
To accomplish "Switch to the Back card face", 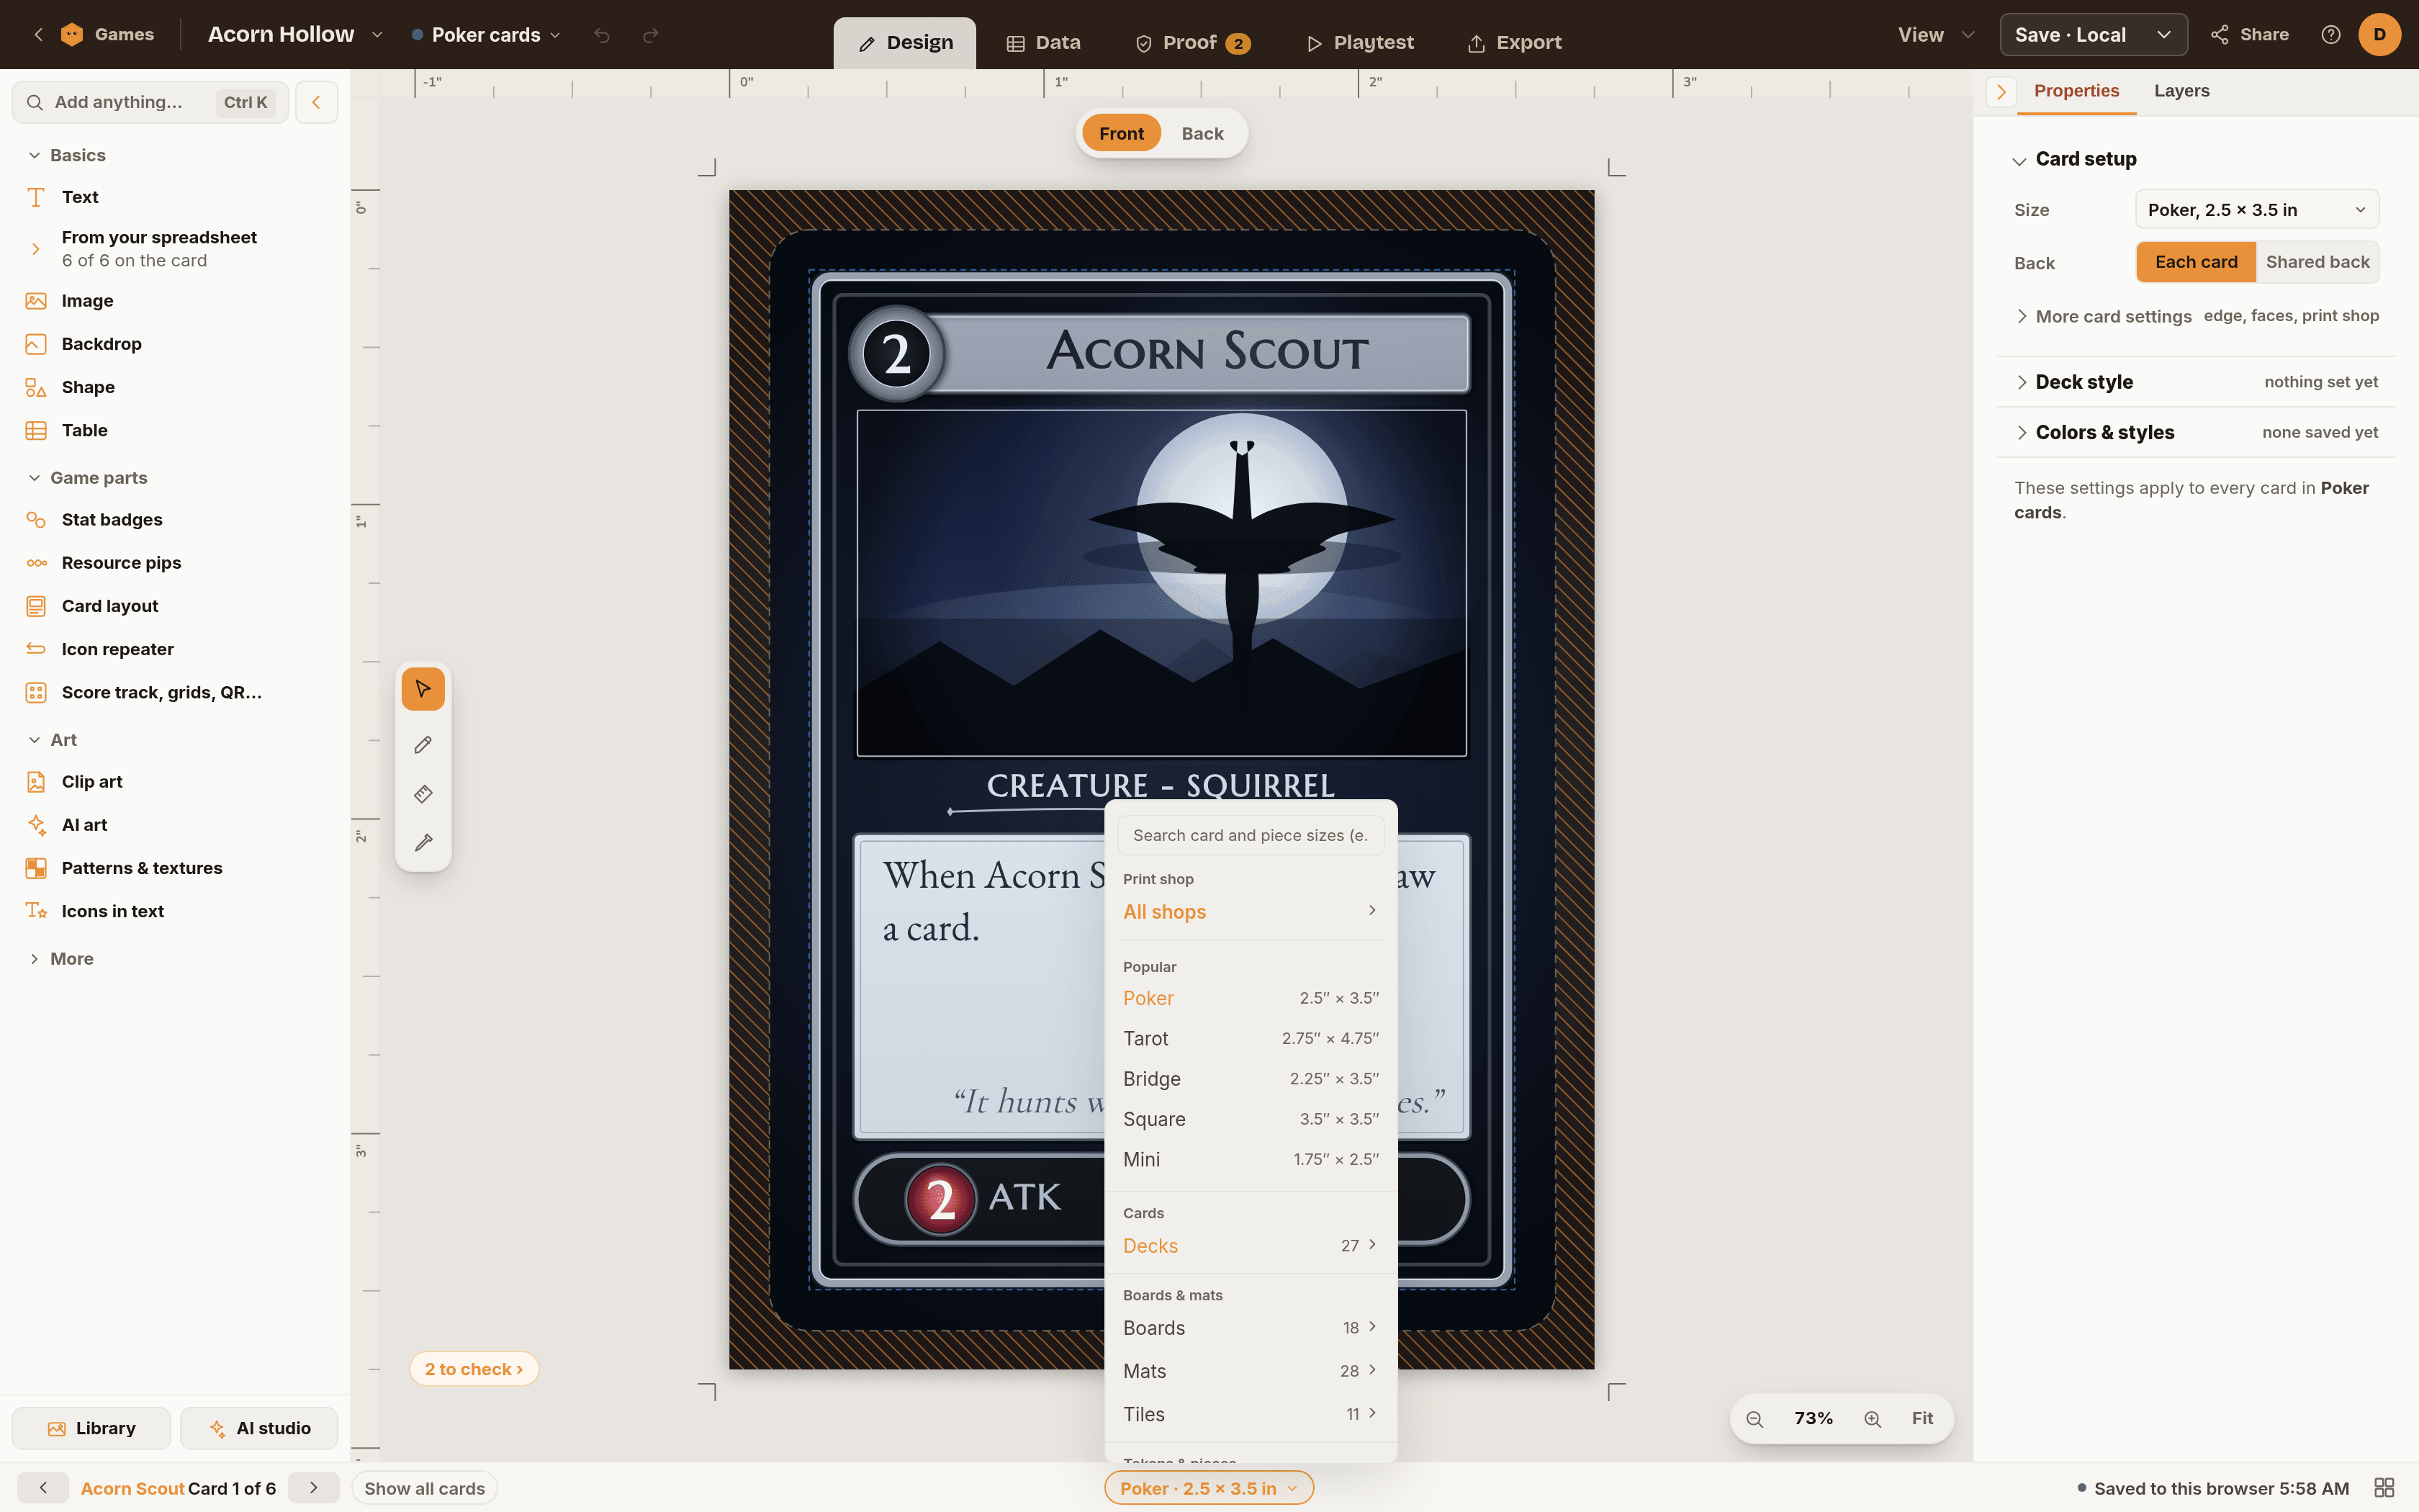I will click(x=1202, y=133).
